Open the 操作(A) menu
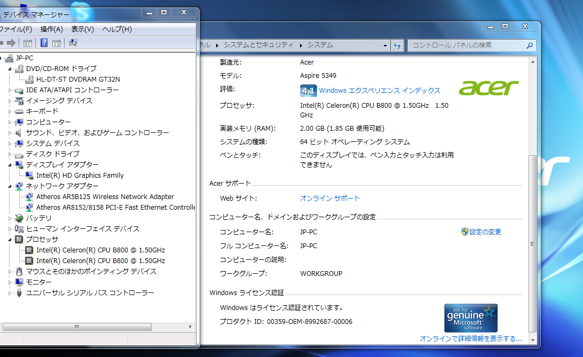This screenshot has height=357, width=583. click(52, 29)
